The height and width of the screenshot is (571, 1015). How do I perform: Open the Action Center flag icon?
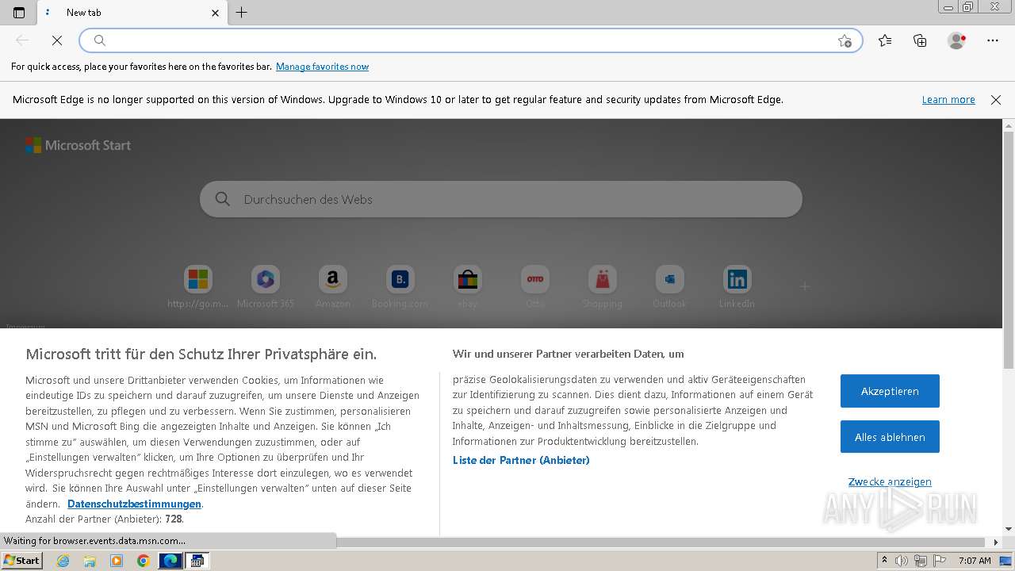pos(940,561)
